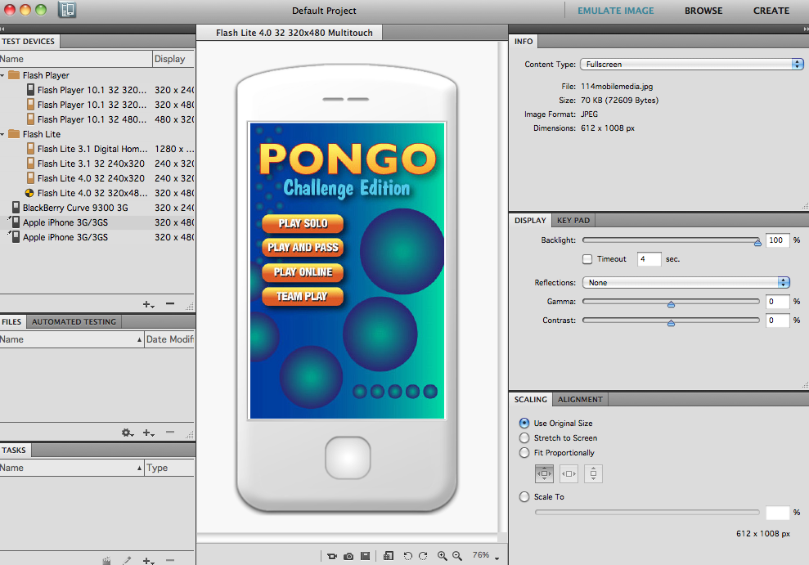Select Flash Lite 3.1 Digital Home device
This screenshot has width=809, height=565.
coord(97,149)
